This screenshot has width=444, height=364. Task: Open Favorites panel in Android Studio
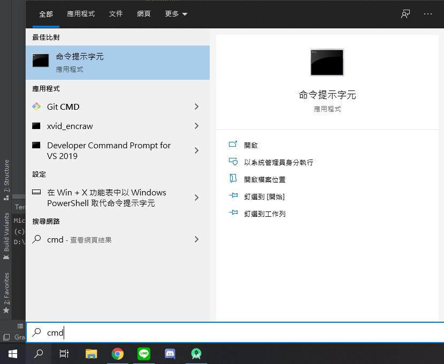6,293
